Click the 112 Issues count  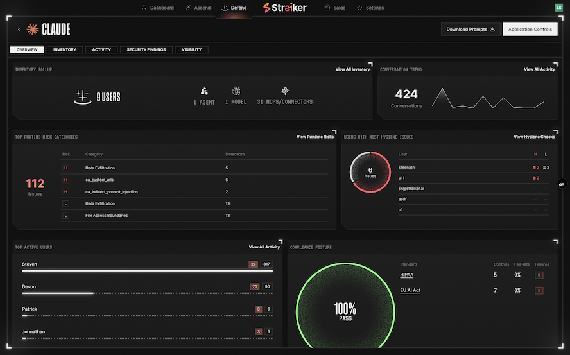pyautogui.click(x=35, y=187)
